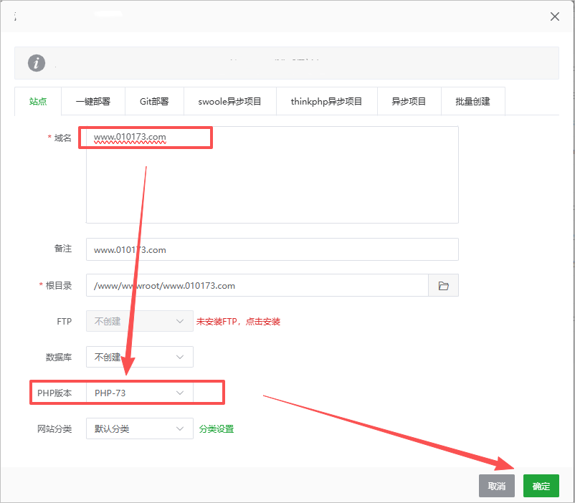Select the swoole异步项目 tab

(229, 102)
